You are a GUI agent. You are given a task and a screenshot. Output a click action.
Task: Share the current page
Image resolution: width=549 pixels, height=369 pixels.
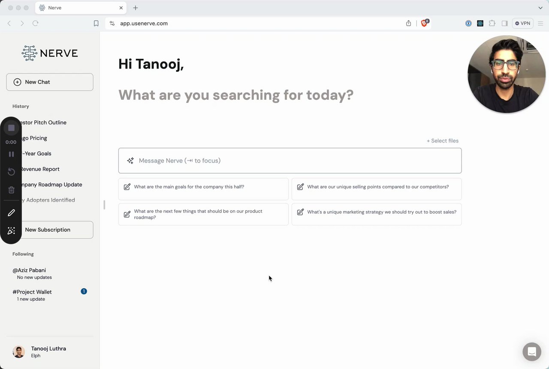(x=408, y=24)
